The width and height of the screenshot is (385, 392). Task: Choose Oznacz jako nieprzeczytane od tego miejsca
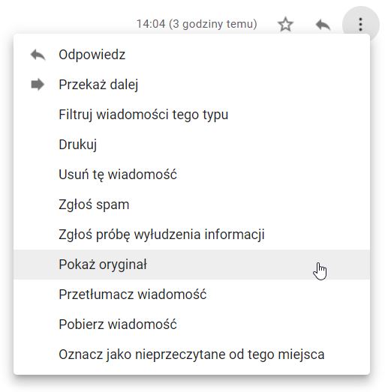(191, 355)
